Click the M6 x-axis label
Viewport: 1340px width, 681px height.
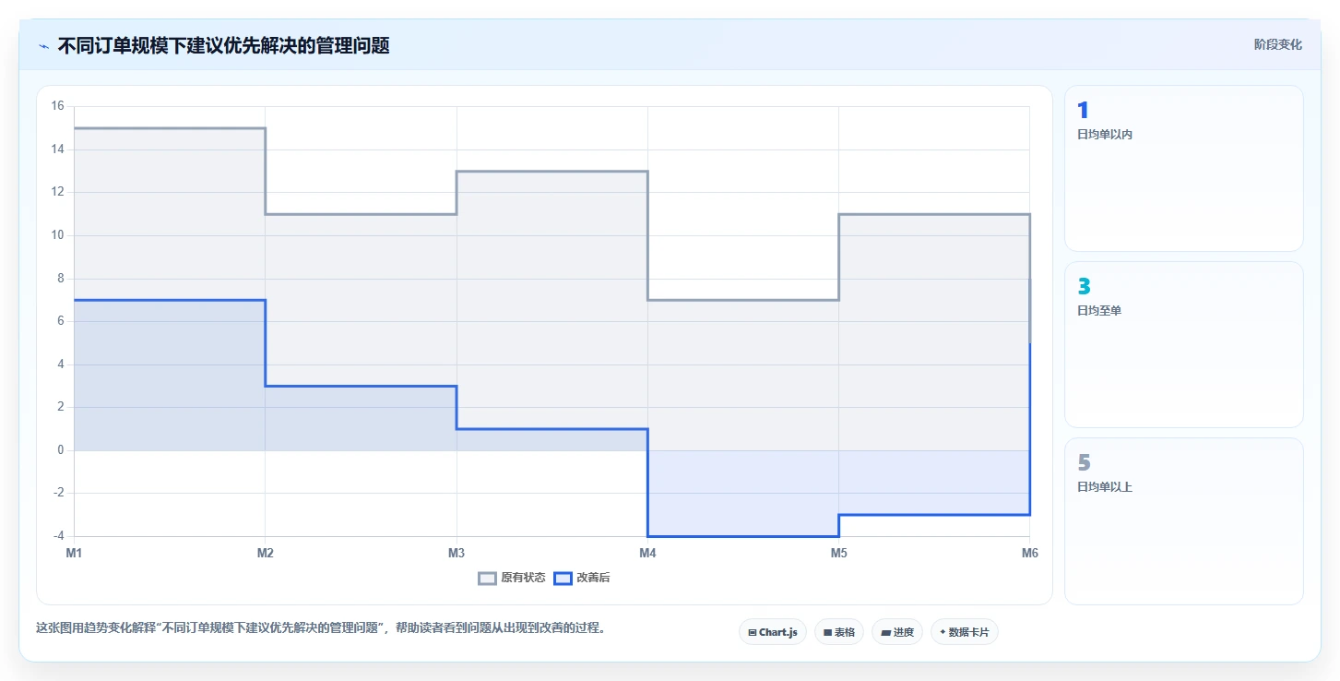click(x=1029, y=553)
